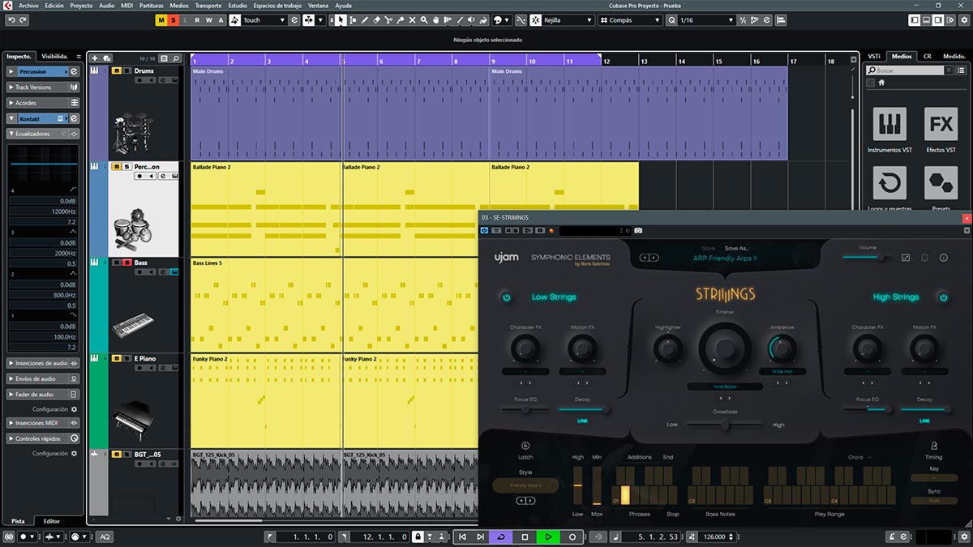Click the Undo arrow in toolbar

[11, 19]
